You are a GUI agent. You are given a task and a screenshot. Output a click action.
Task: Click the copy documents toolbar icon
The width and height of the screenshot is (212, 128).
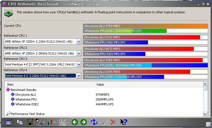tap(20, 122)
